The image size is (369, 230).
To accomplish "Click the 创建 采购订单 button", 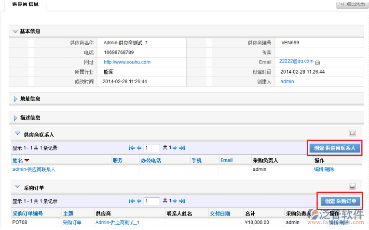I will click(x=340, y=201).
